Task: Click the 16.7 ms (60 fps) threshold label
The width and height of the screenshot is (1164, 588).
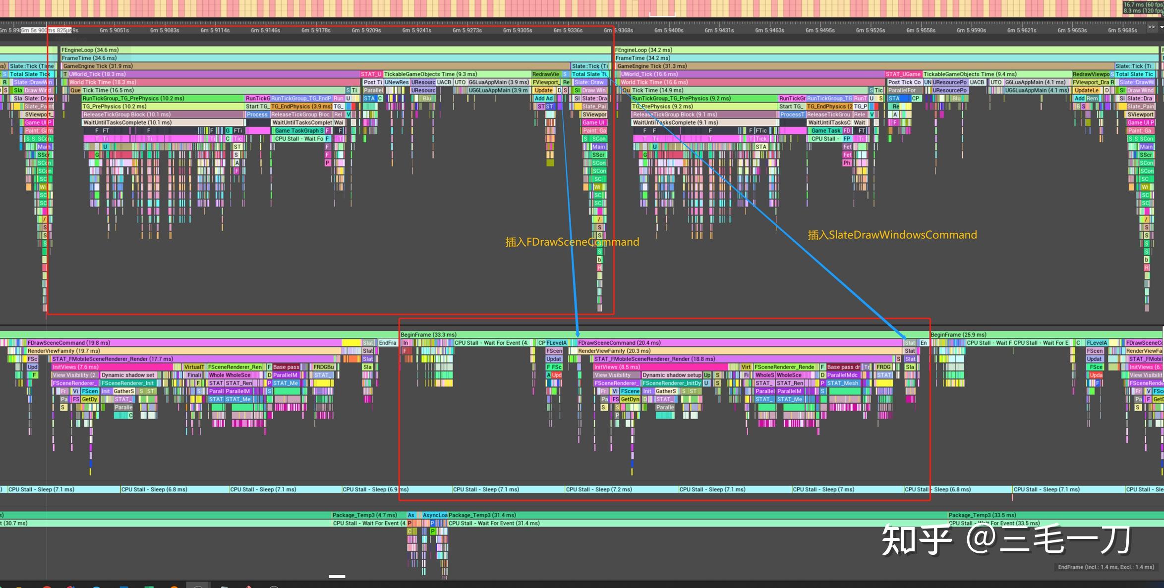Action: pos(1143,4)
